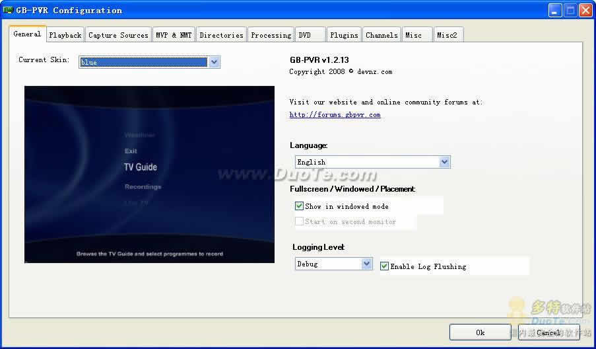The width and height of the screenshot is (596, 349).
Task: Click the 'Logging Level:' heading
Action: pyautogui.click(x=319, y=247)
